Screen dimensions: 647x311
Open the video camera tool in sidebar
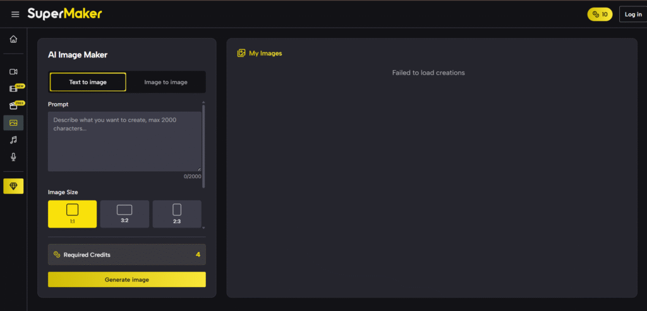pyautogui.click(x=14, y=72)
